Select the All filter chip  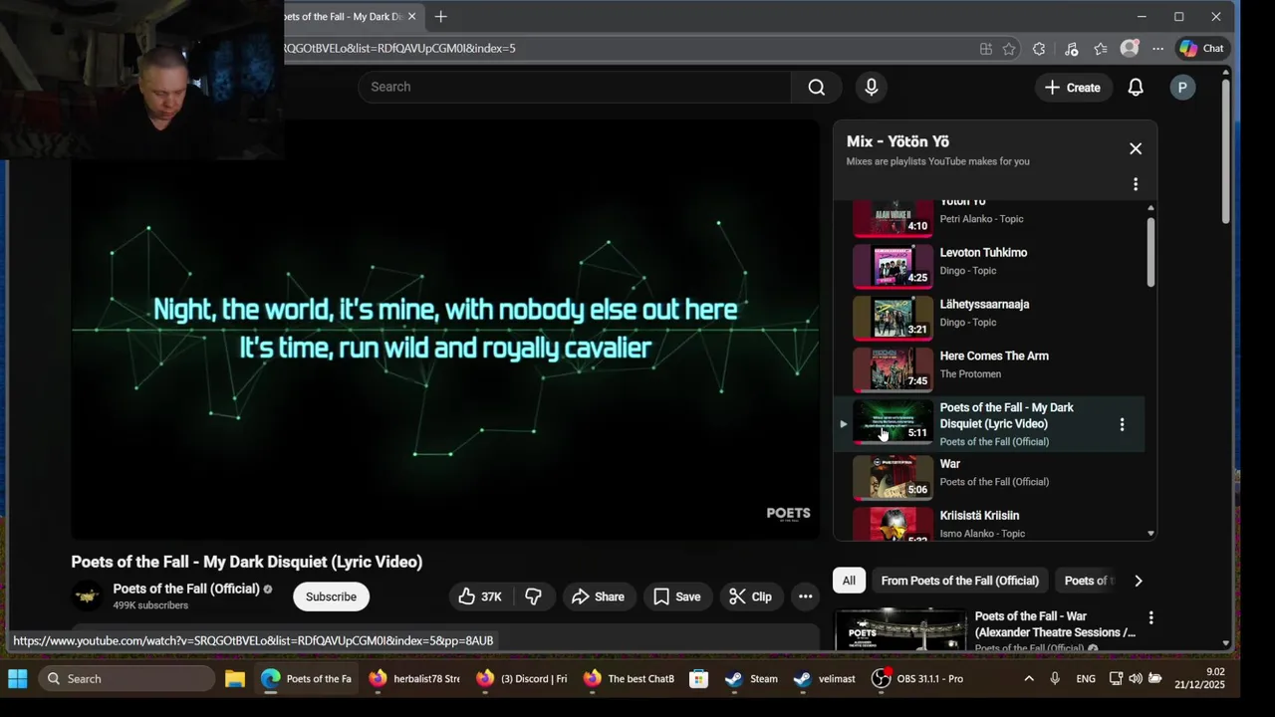pos(849,581)
